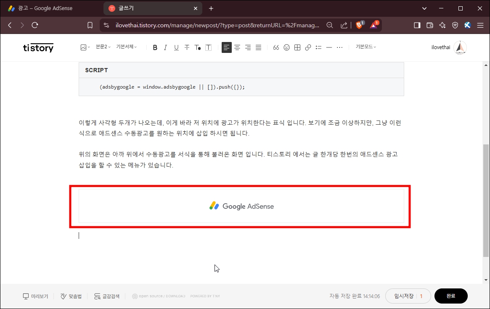Enable center text alignment
This screenshot has width=490, height=309.
pyautogui.click(x=237, y=47)
